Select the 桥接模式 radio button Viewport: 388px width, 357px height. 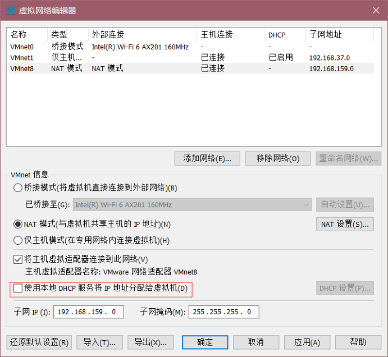18,188
